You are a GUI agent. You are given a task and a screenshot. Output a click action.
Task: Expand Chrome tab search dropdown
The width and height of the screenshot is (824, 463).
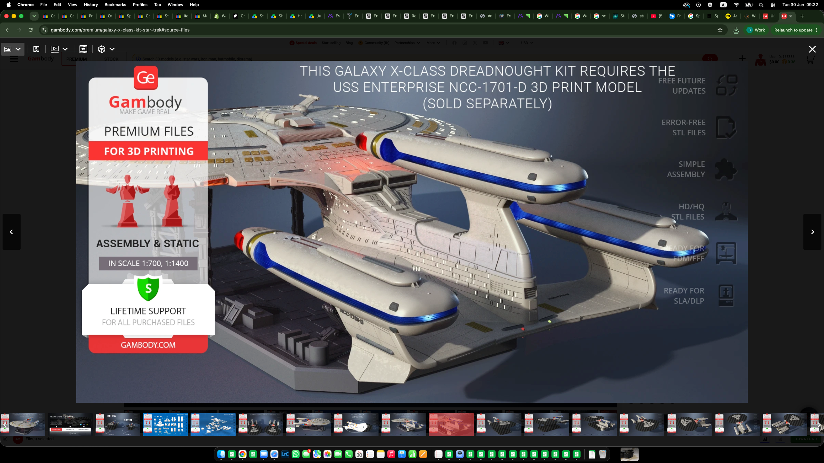34,16
